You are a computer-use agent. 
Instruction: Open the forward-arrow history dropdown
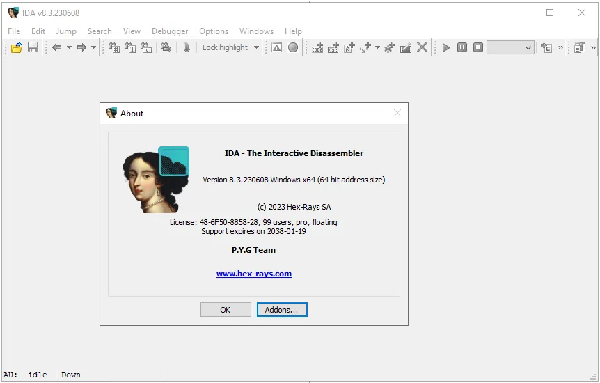(x=94, y=47)
